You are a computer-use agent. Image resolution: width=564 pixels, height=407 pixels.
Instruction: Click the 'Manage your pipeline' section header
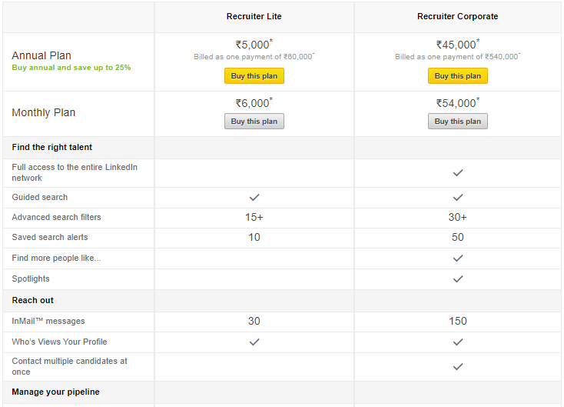[x=55, y=392]
